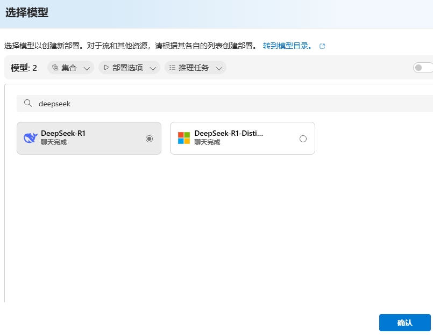Click the 部署选项 play triangle icon
433x335 pixels.
point(107,67)
